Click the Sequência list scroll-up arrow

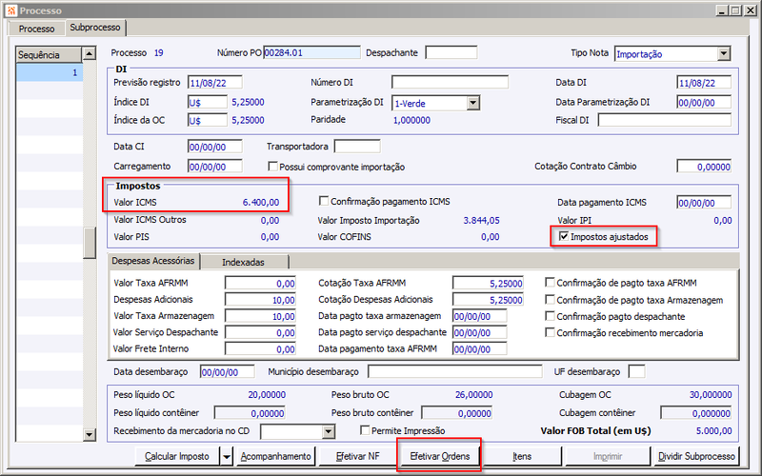click(x=90, y=53)
